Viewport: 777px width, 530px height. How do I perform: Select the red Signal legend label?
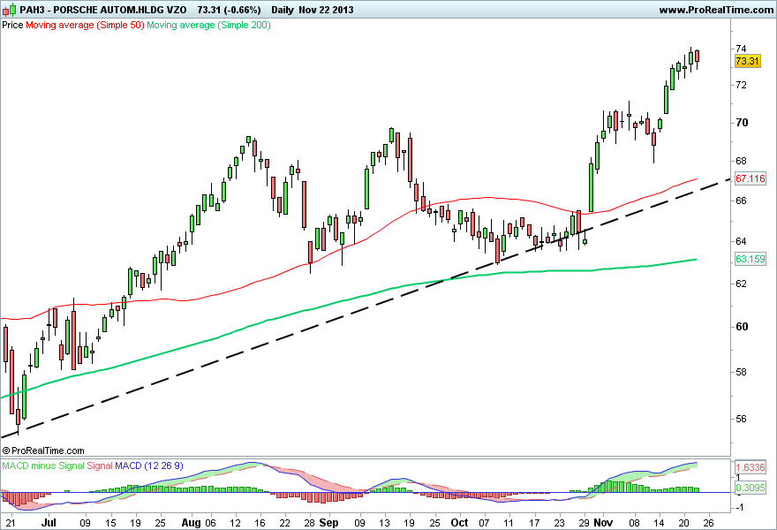[100, 466]
